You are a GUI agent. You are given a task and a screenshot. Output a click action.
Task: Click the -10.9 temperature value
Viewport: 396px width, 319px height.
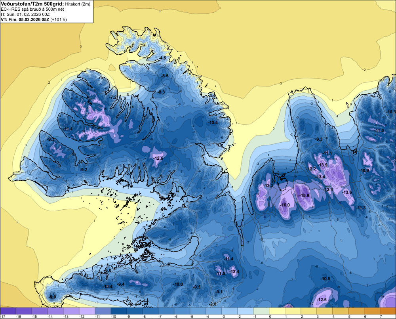click(364, 171)
